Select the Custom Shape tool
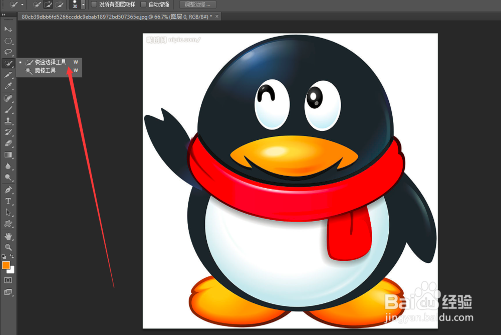Screen dimensions: 501x335 pyautogui.click(x=8, y=224)
